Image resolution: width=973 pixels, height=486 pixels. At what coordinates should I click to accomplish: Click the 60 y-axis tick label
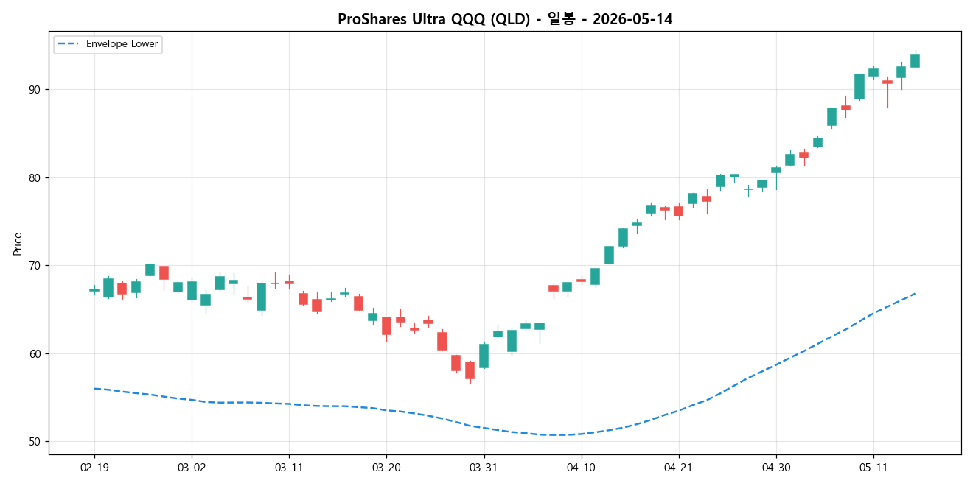36,354
